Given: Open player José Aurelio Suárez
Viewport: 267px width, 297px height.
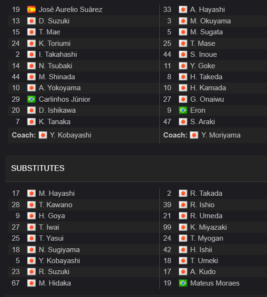Looking at the screenshot, I should tap(71, 10).
